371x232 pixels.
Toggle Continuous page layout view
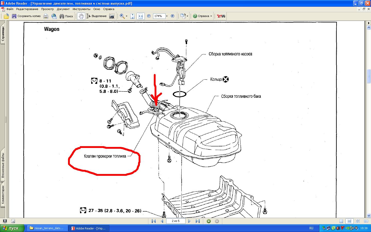(349, 221)
